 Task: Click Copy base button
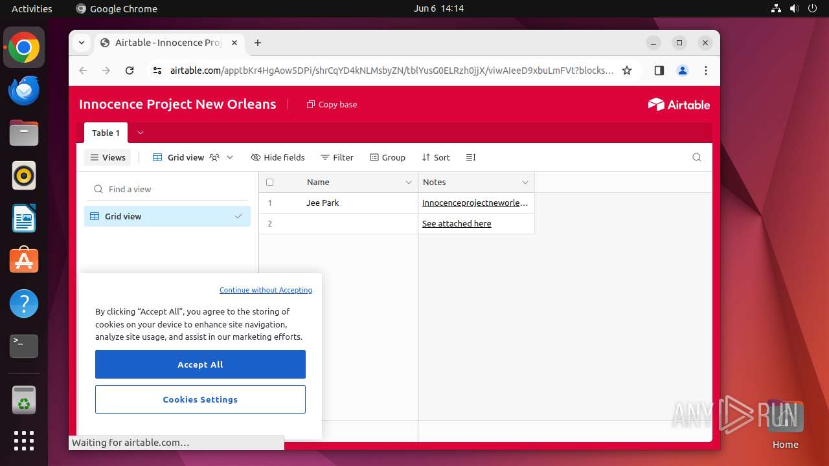[x=332, y=104]
